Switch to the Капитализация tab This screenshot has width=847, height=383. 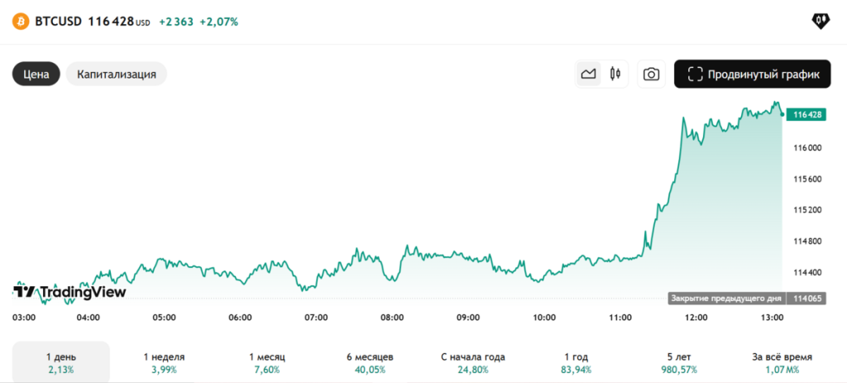click(117, 74)
